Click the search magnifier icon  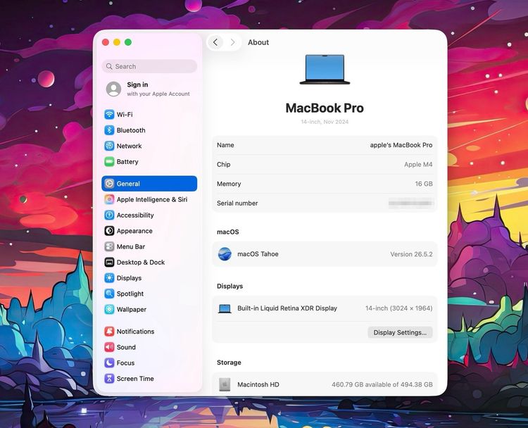[109, 66]
